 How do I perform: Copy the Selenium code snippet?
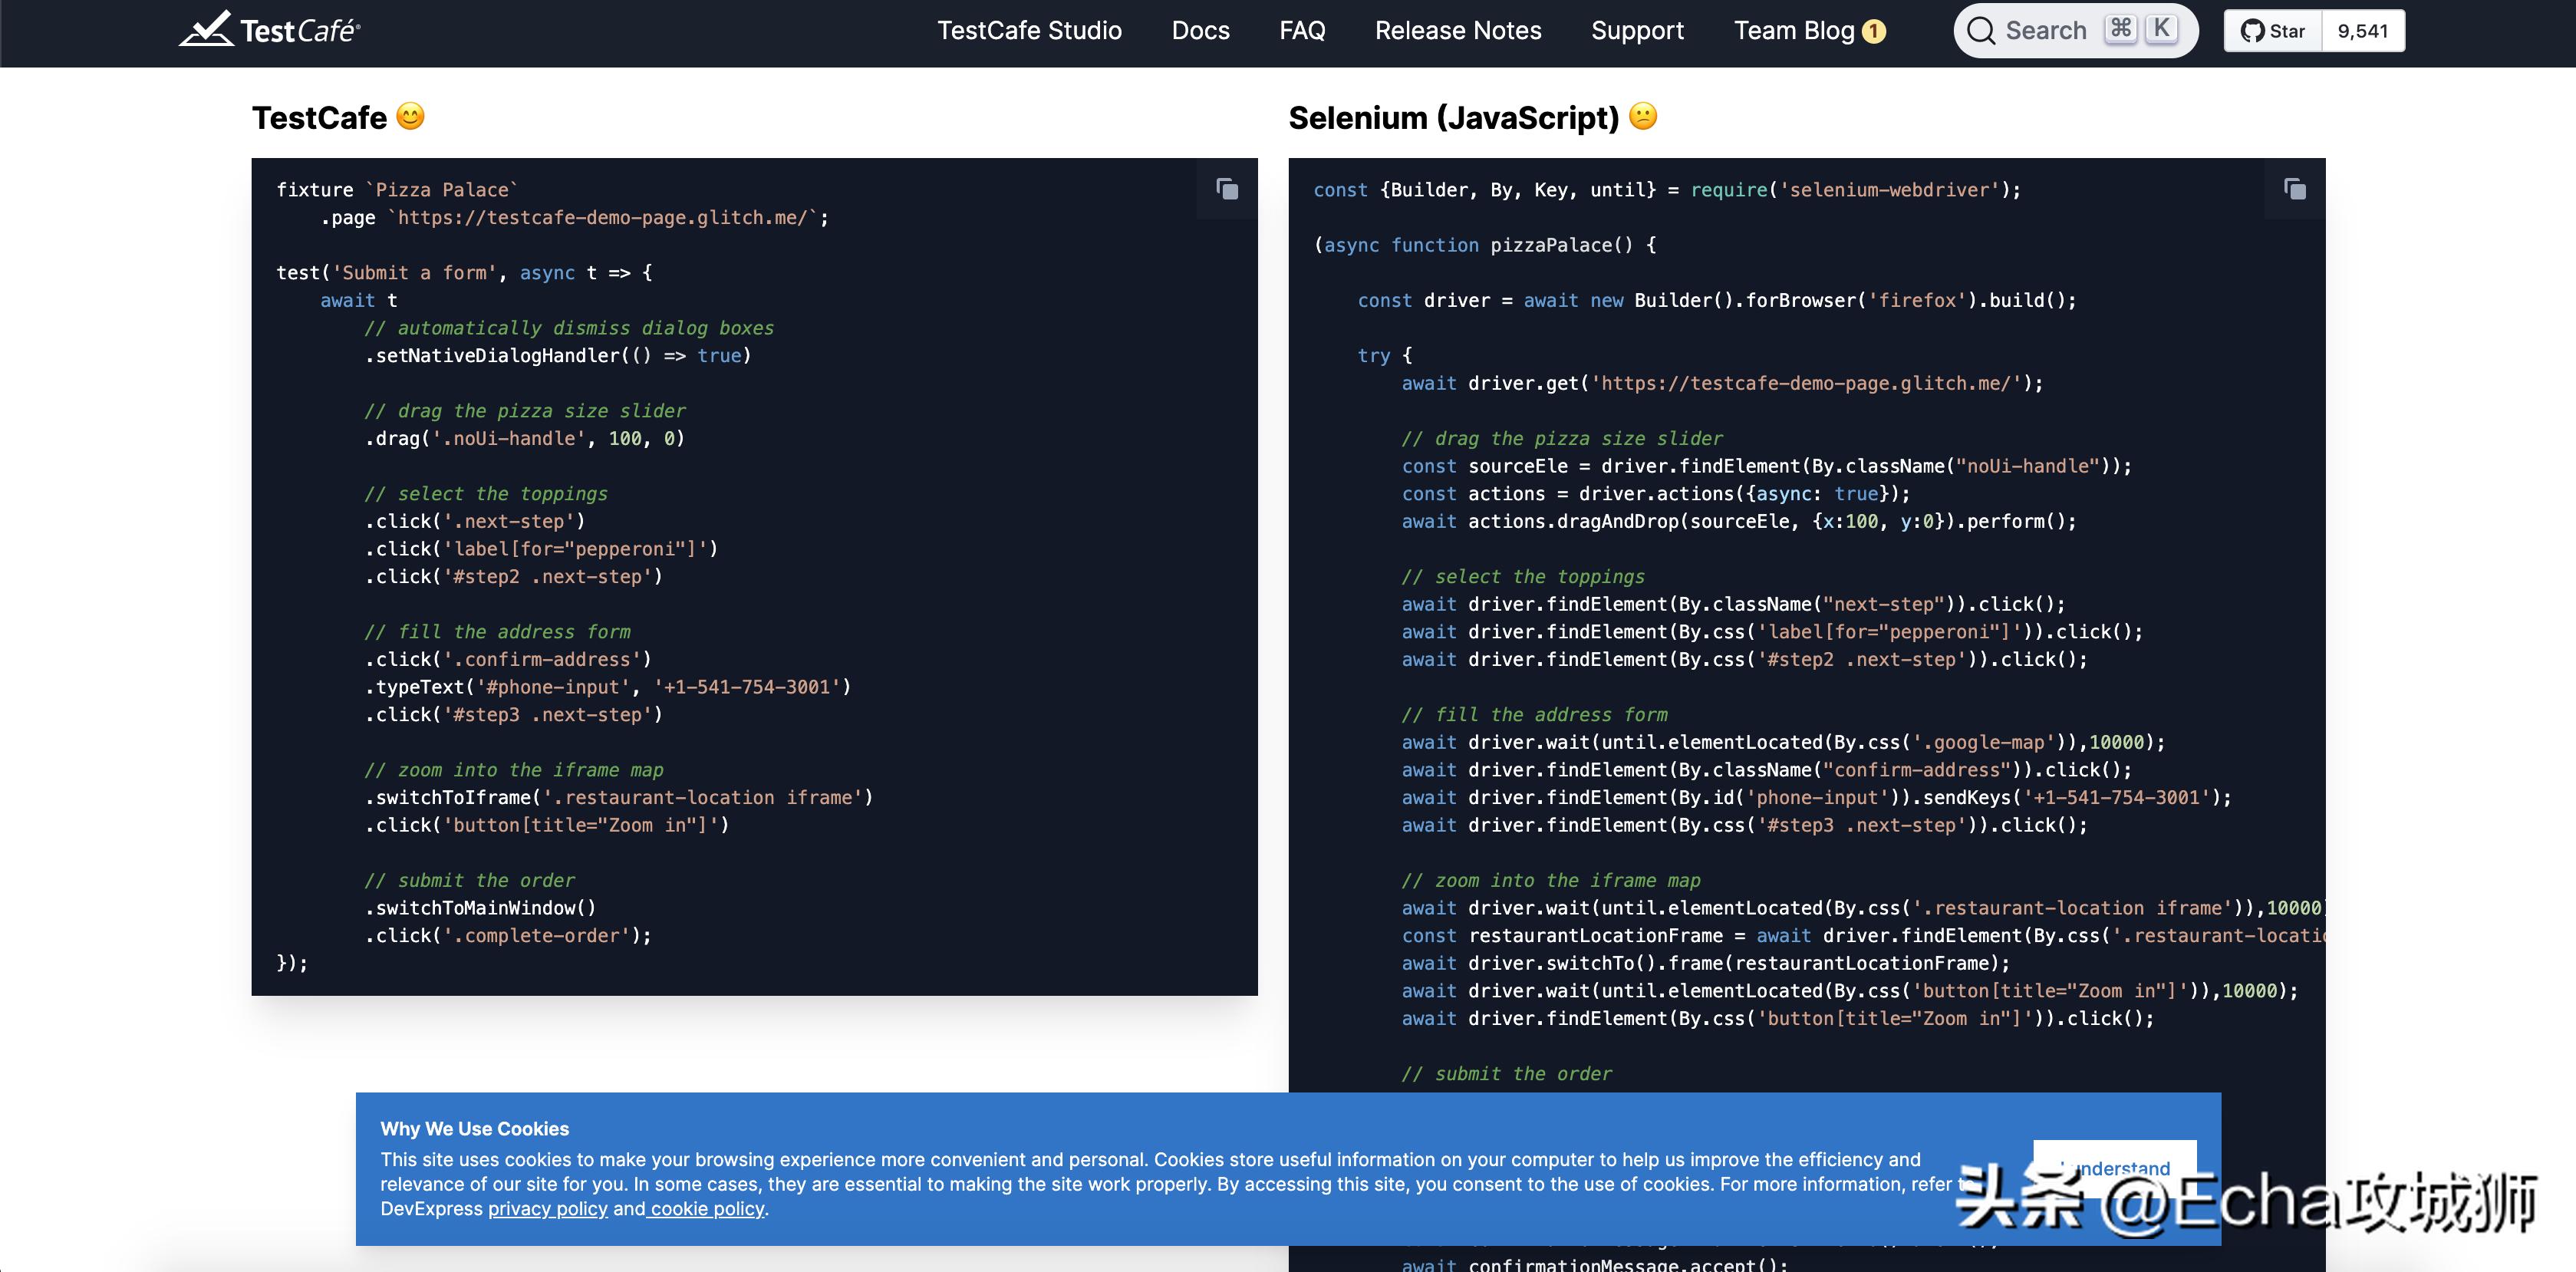[2295, 189]
